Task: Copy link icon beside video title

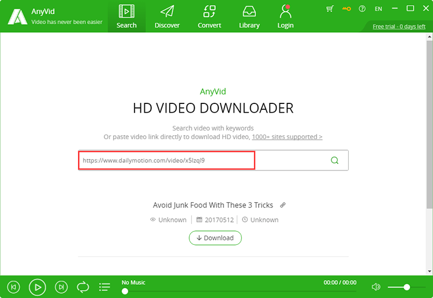Action: 282,205
